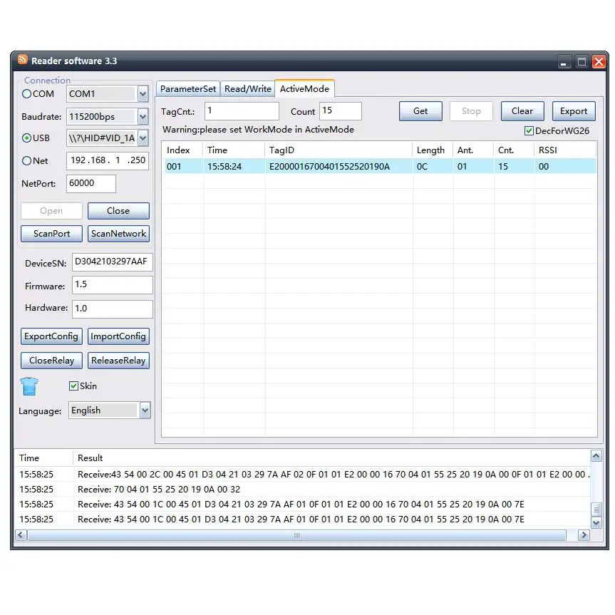The image size is (615, 615).
Task: Click the CloseRelay button
Action: 51,361
